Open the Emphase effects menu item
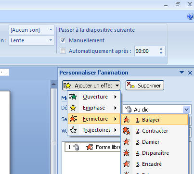The width and height of the screenshot is (194, 174). click(94, 108)
